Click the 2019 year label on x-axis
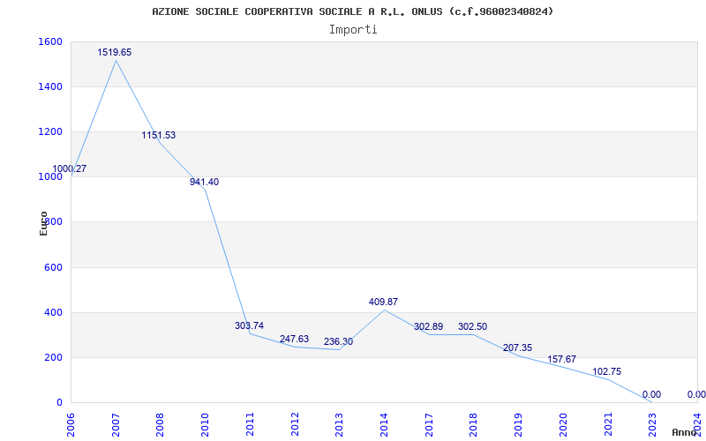The width and height of the screenshot is (706, 441). click(x=518, y=422)
